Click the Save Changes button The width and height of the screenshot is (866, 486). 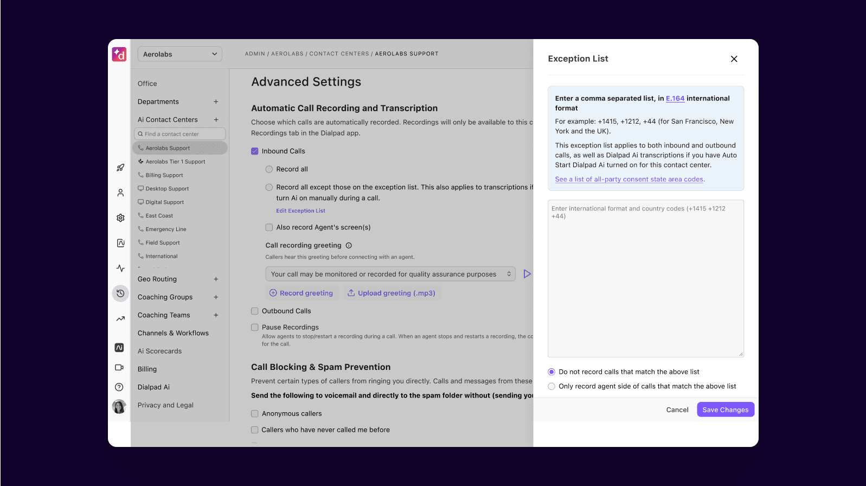point(725,410)
